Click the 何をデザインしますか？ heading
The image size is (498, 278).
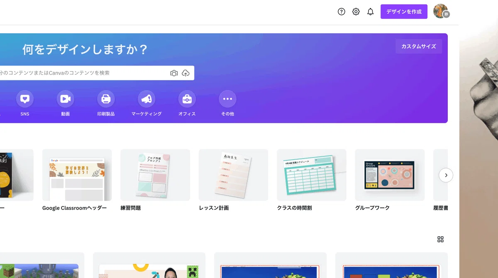85,50
